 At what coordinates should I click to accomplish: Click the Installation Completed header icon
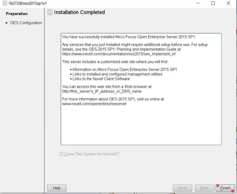(50, 12)
